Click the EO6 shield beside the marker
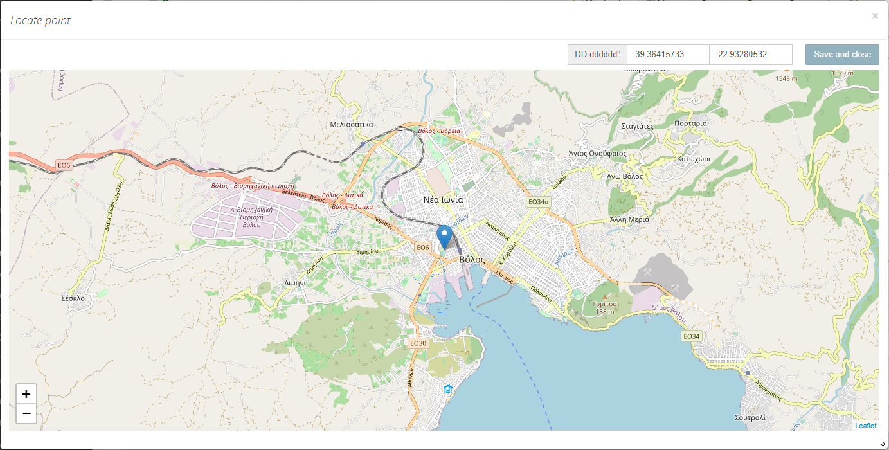Viewport: 889px width, 450px height. pyautogui.click(x=422, y=248)
